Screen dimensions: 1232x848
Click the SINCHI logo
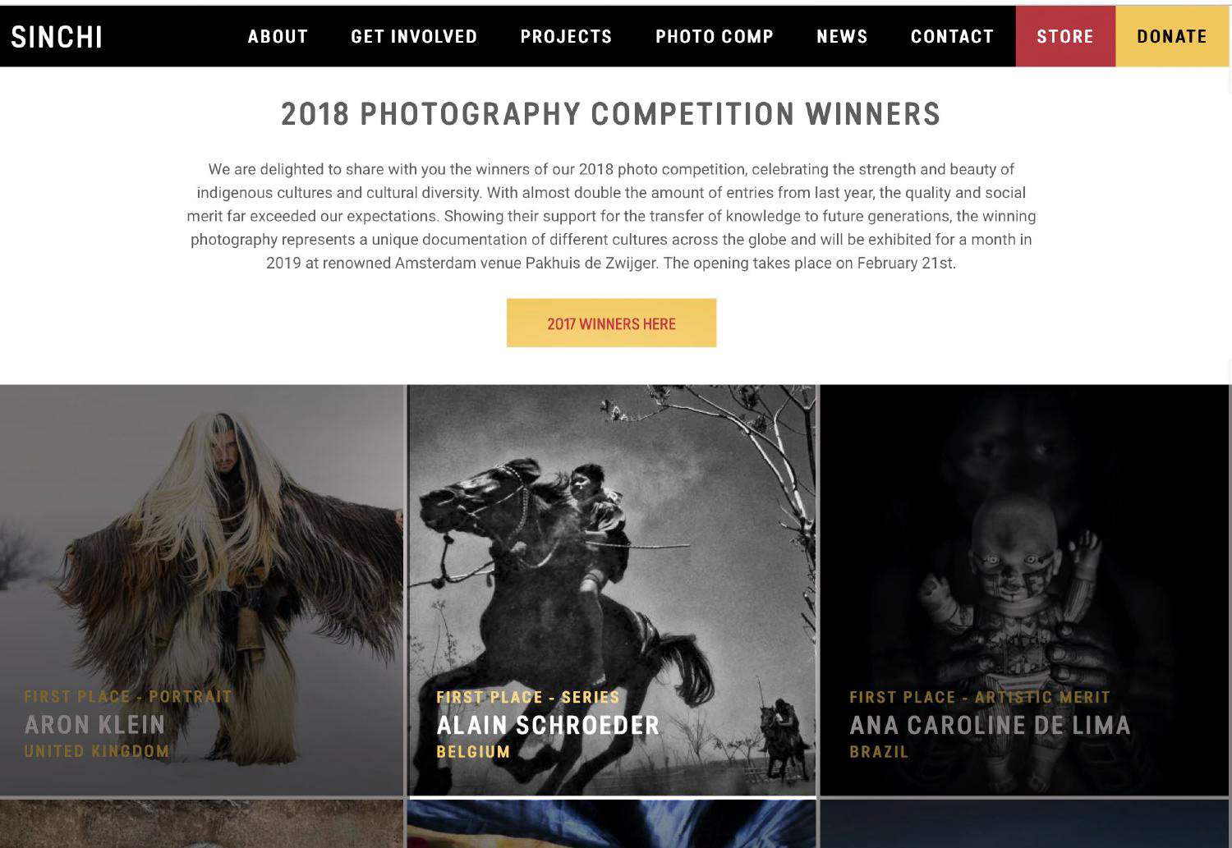pyautogui.click(x=57, y=37)
